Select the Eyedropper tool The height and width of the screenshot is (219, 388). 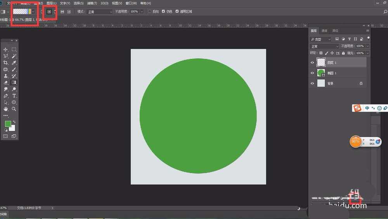tap(14, 63)
